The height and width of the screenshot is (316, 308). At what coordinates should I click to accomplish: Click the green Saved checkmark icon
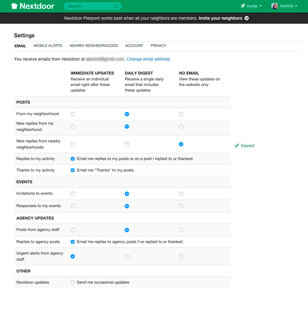[237, 145]
